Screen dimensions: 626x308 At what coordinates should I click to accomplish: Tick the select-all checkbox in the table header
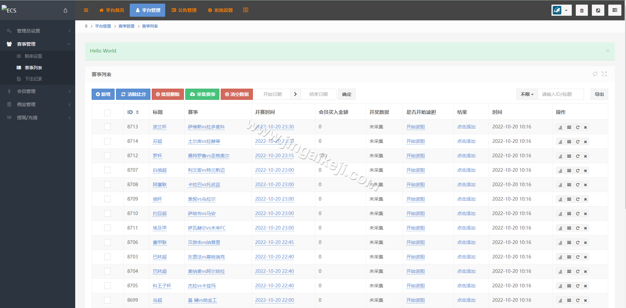coord(107,113)
